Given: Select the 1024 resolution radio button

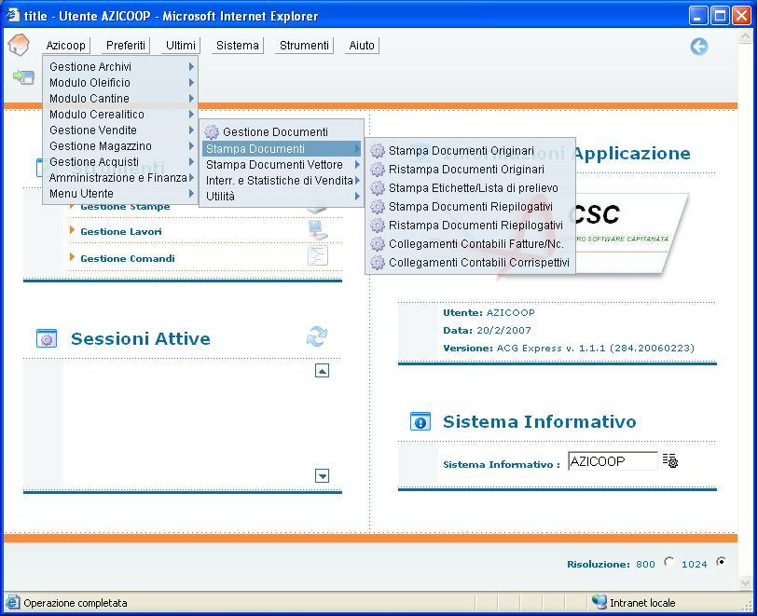Looking at the screenshot, I should click(x=721, y=561).
